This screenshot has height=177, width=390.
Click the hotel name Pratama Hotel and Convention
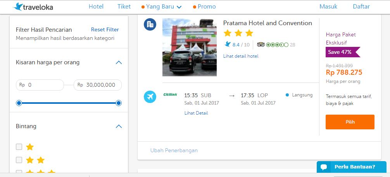point(267,23)
